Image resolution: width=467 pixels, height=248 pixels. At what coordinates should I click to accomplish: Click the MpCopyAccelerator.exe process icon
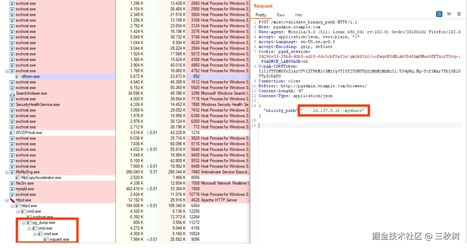pyautogui.click(x=18, y=178)
